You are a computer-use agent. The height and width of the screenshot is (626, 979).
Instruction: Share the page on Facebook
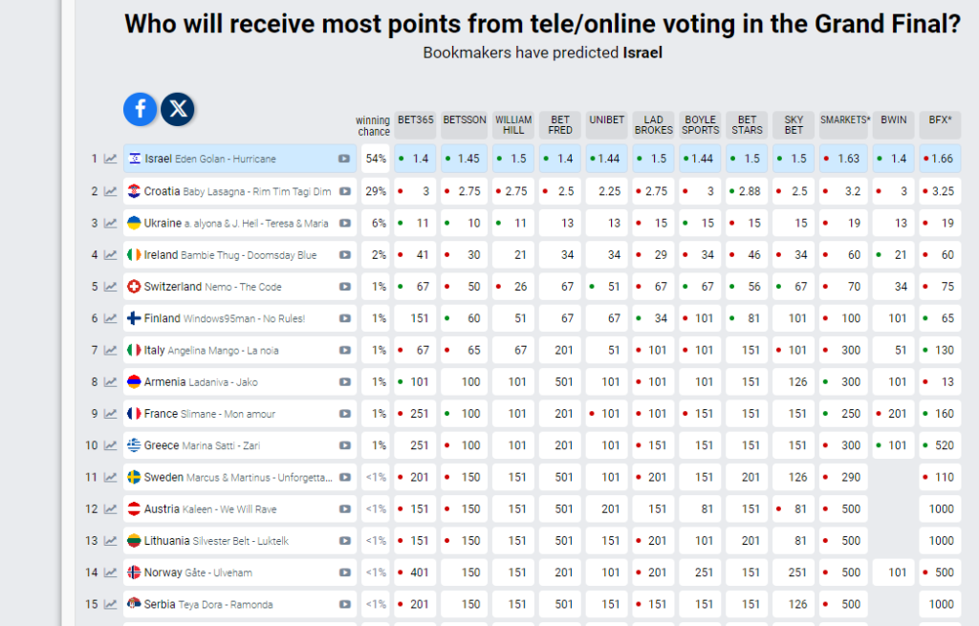[x=140, y=109]
